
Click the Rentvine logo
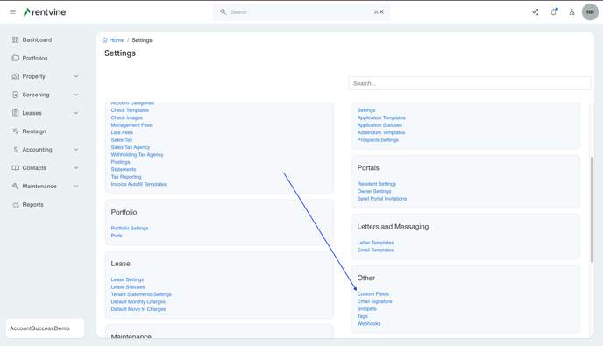[45, 12]
